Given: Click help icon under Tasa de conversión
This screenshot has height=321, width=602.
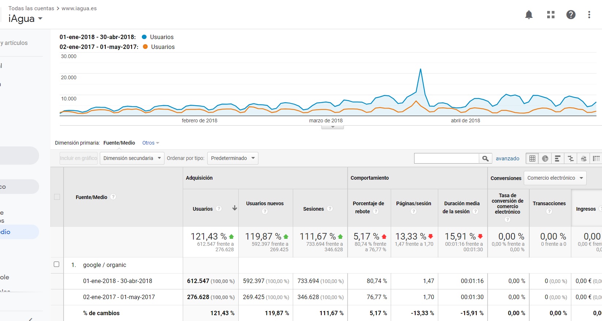Looking at the screenshot, I should pos(507,219).
